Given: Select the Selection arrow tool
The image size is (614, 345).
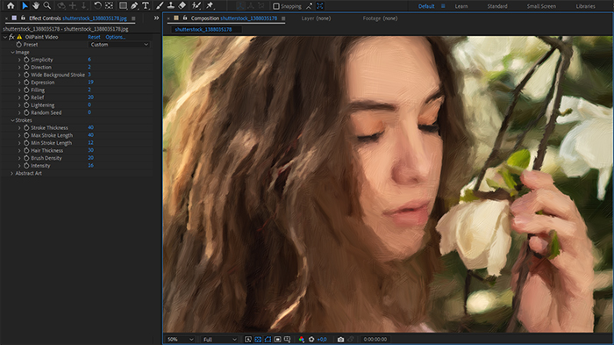Looking at the screenshot, I should click(25, 5).
